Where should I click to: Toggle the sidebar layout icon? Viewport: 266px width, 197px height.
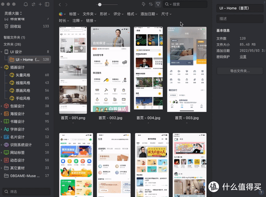pos(47,4)
